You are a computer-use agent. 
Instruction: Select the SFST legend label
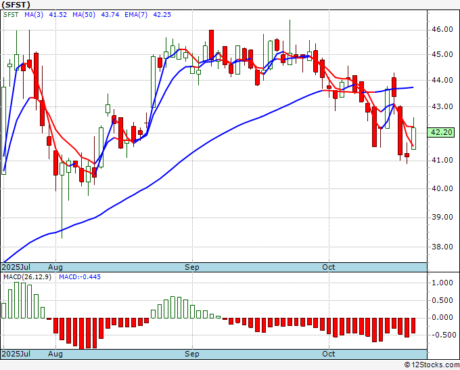click(x=11, y=15)
